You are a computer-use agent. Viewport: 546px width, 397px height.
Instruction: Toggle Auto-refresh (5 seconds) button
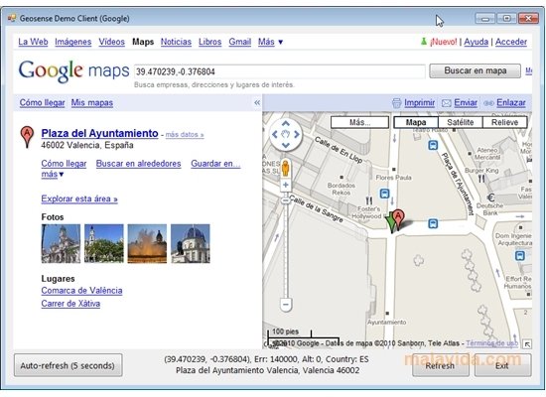[x=68, y=365]
